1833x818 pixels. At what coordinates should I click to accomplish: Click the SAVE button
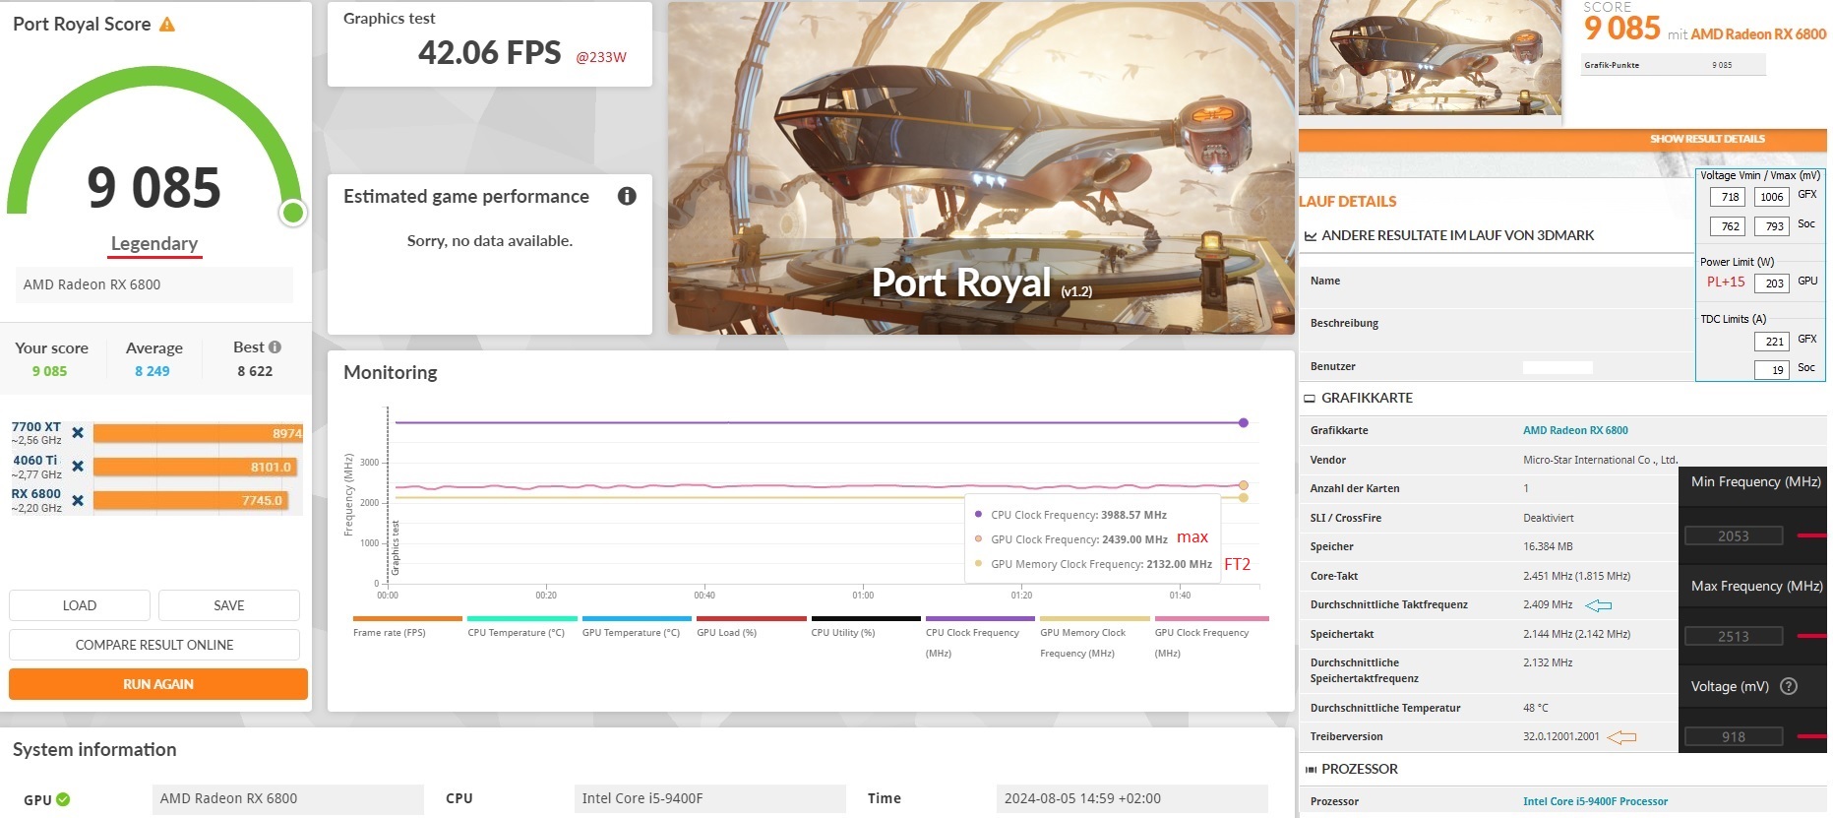(229, 605)
